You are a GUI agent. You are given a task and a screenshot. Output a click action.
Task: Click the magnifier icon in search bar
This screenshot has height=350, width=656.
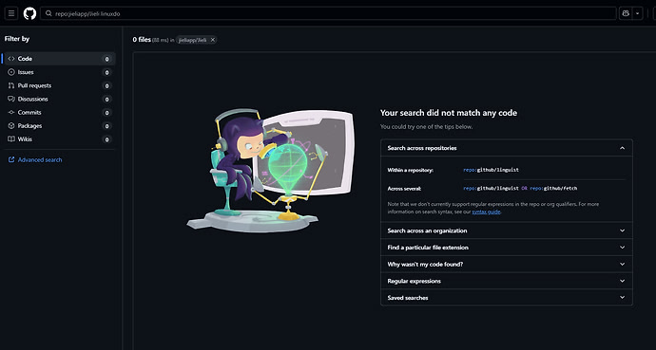point(48,13)
